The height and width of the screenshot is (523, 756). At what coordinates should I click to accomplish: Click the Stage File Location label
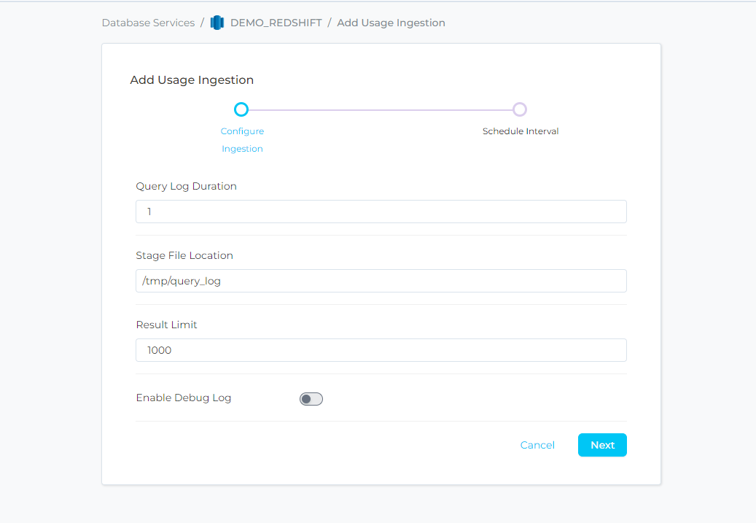point(184,255)
